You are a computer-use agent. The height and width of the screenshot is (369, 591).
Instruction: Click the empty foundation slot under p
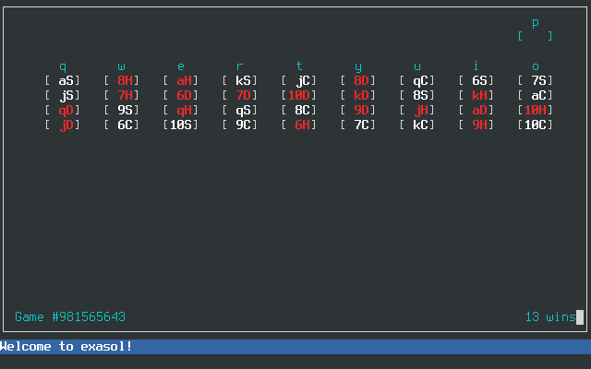point(536,36)
